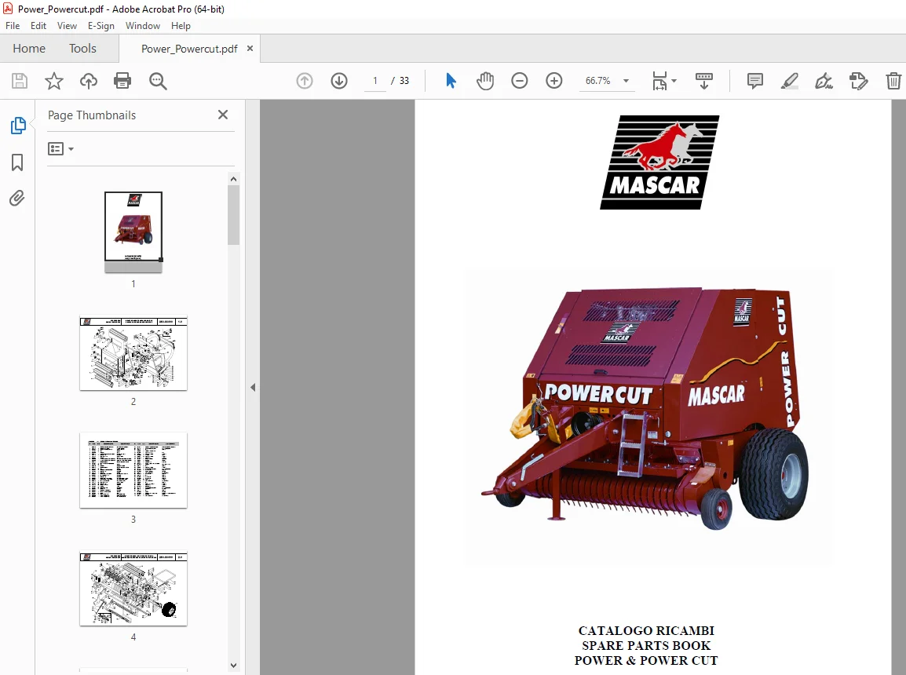The width and height of the screenshot is (906, 675).
Task: Go to previous page arrow
Action: coord(305,81)
